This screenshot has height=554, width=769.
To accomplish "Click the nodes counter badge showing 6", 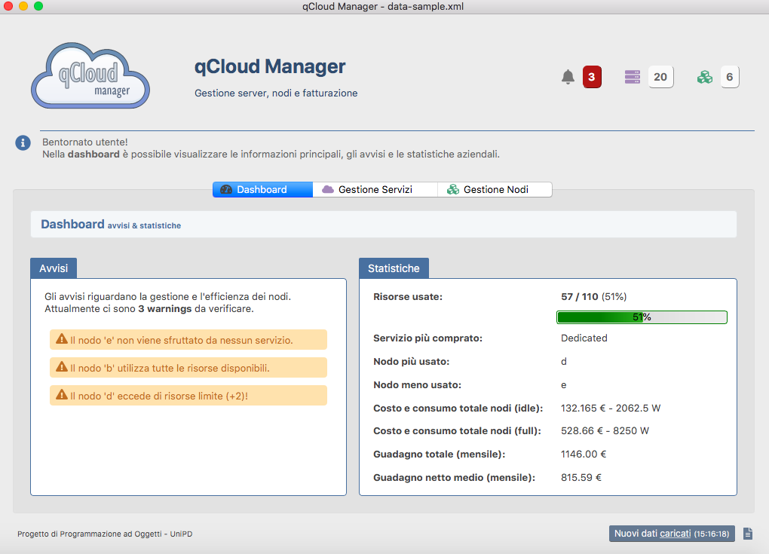I will [729, 77].
